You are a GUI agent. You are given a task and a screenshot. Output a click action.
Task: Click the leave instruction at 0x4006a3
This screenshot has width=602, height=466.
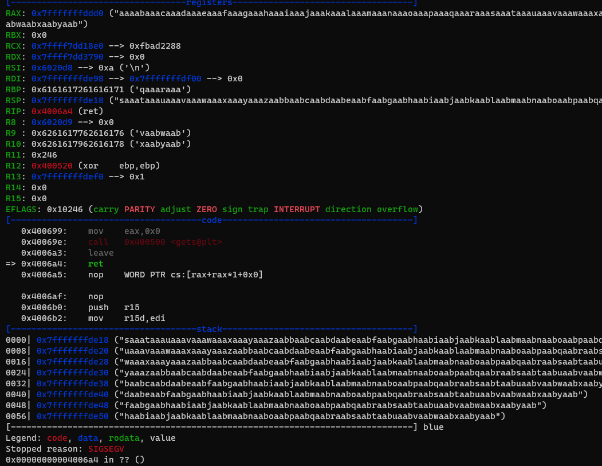click(101, 253)
